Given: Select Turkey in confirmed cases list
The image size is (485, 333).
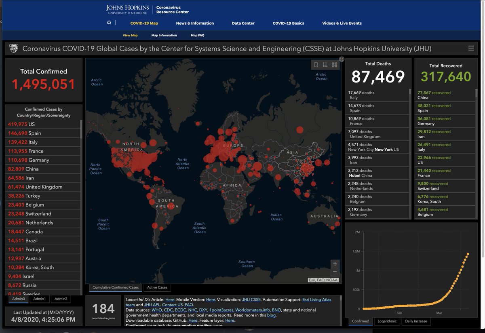Looking at the screenshot, I should 43,196.
